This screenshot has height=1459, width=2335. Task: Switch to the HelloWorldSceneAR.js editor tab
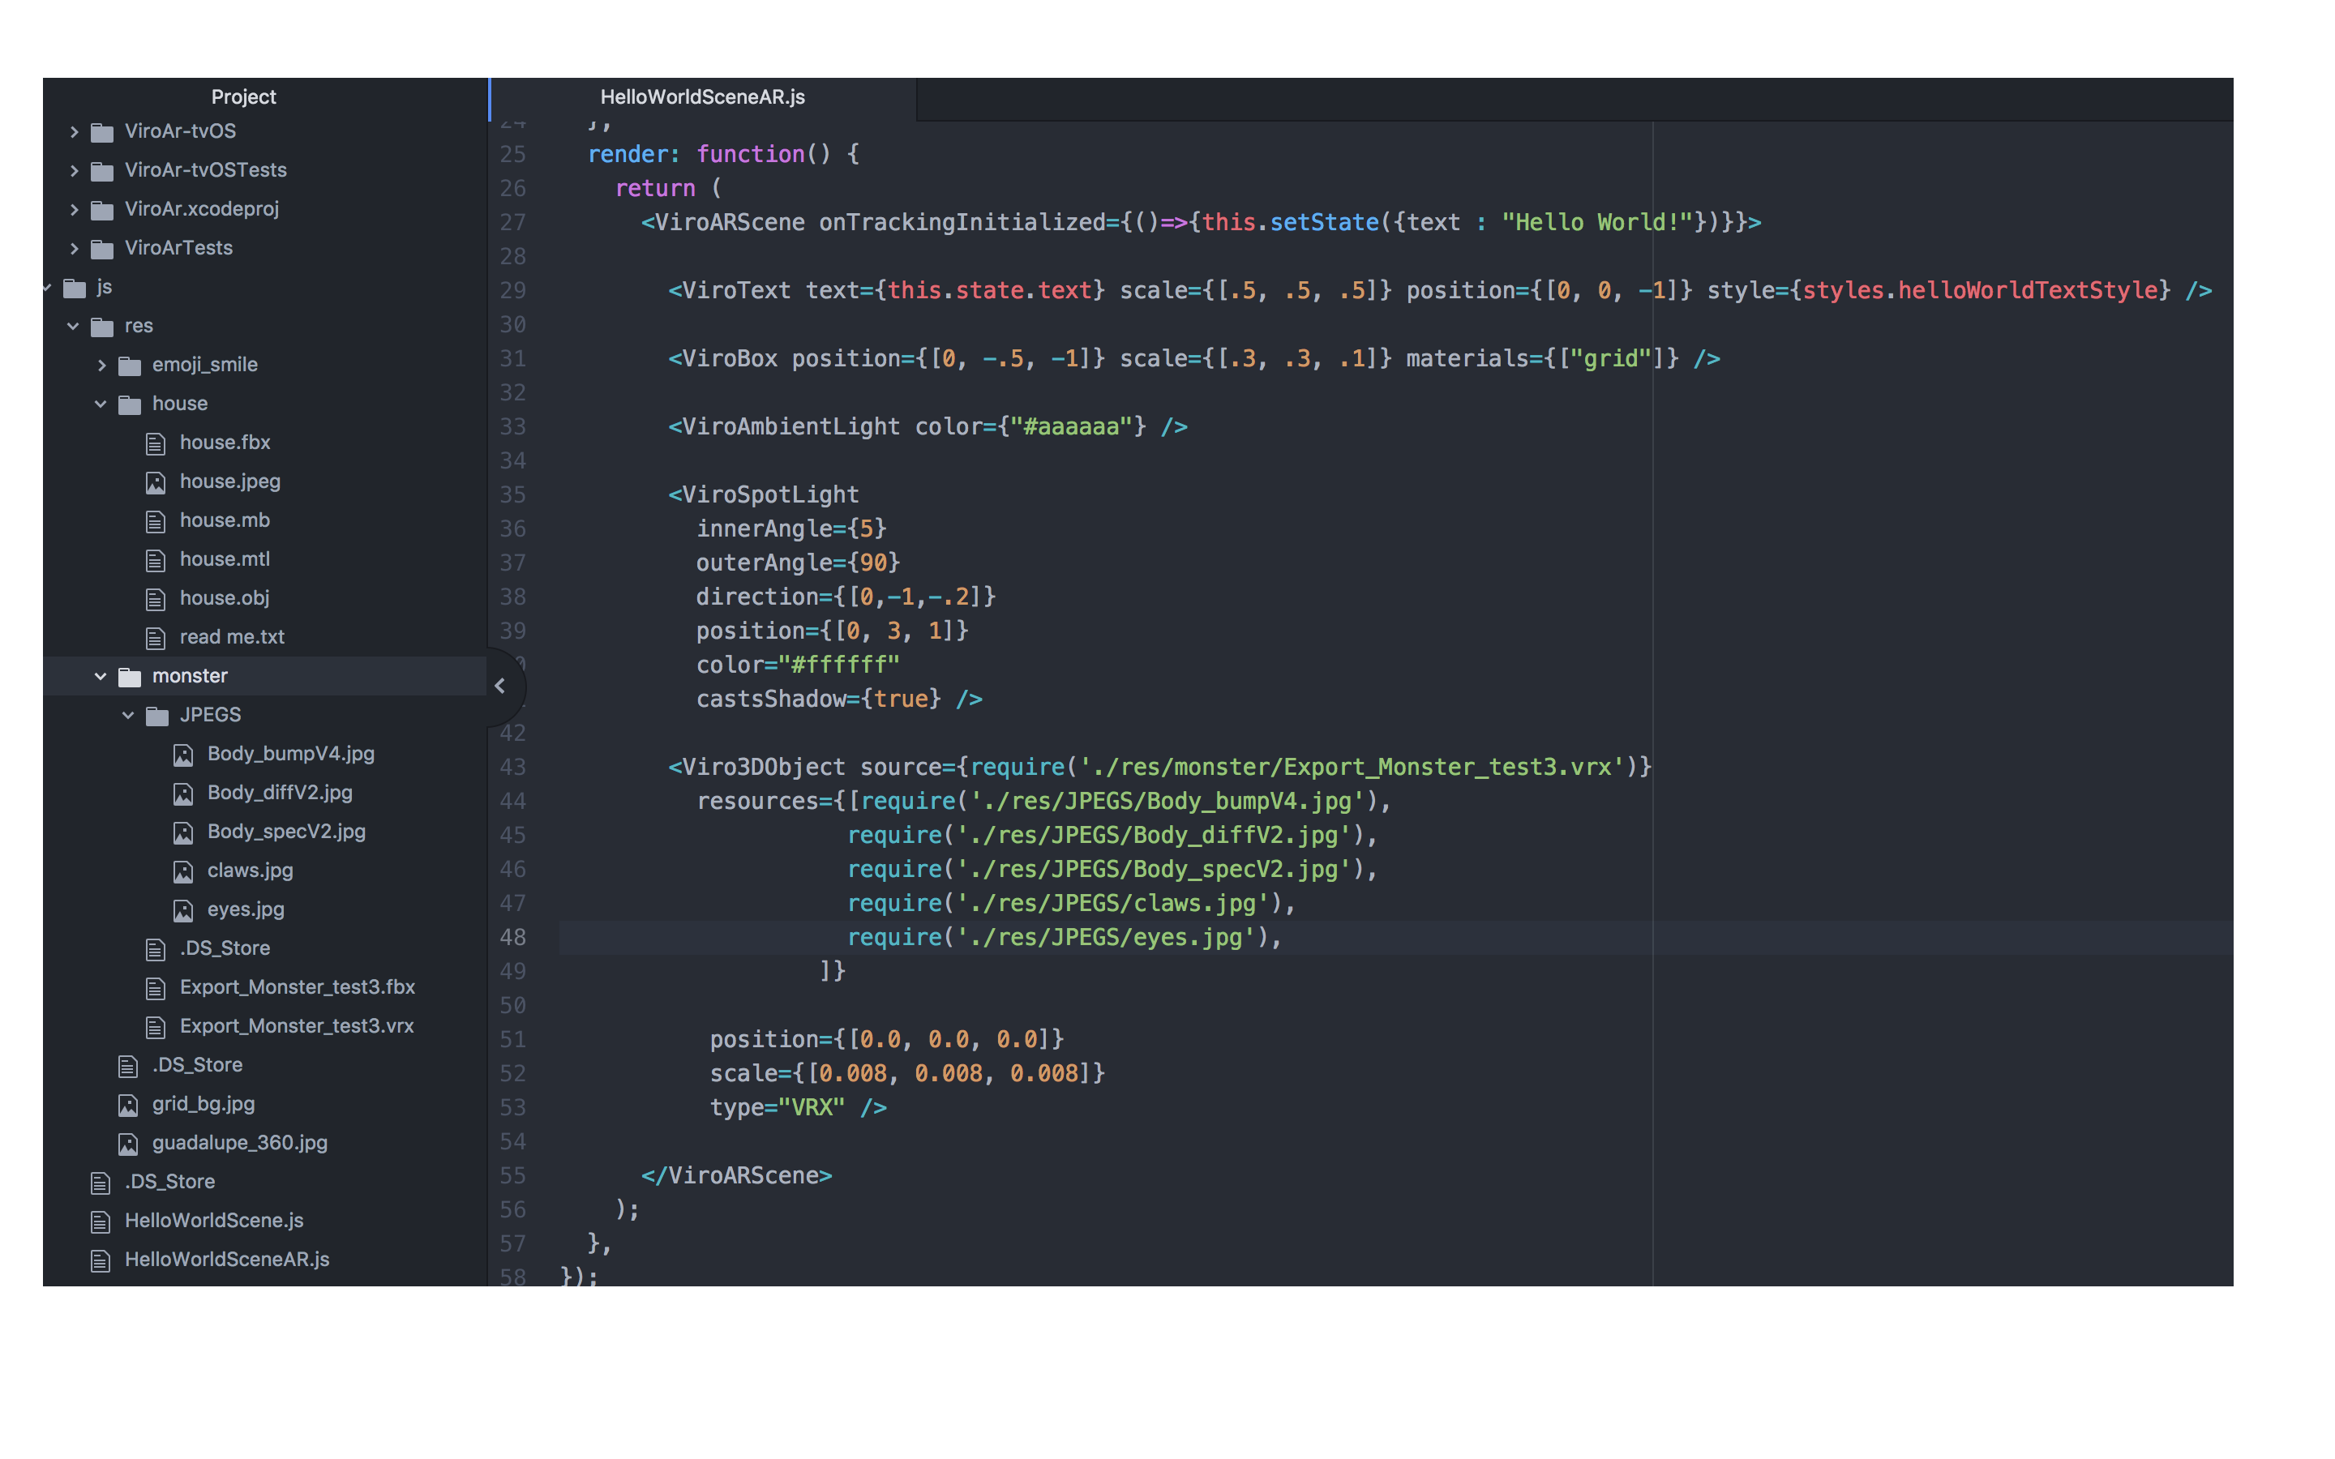coord(701,96)
